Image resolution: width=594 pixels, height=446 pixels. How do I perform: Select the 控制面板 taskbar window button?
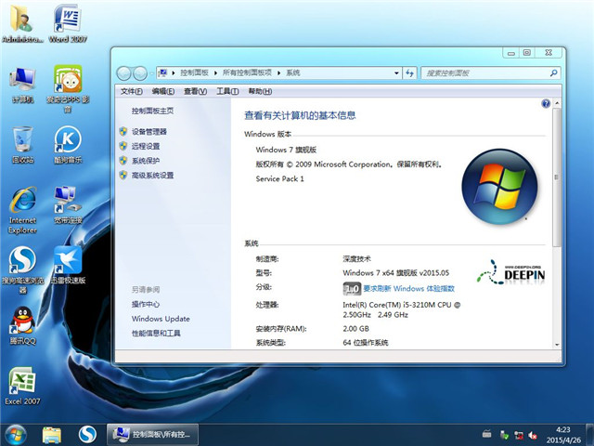coord(152,435)
